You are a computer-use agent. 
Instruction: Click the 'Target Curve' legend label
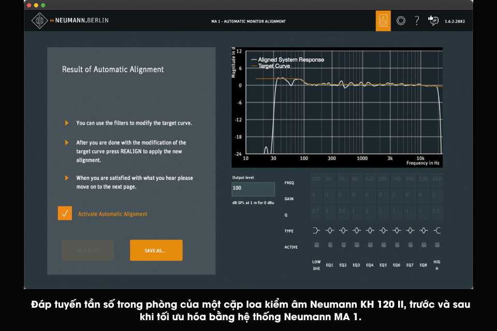coord(274,66)
